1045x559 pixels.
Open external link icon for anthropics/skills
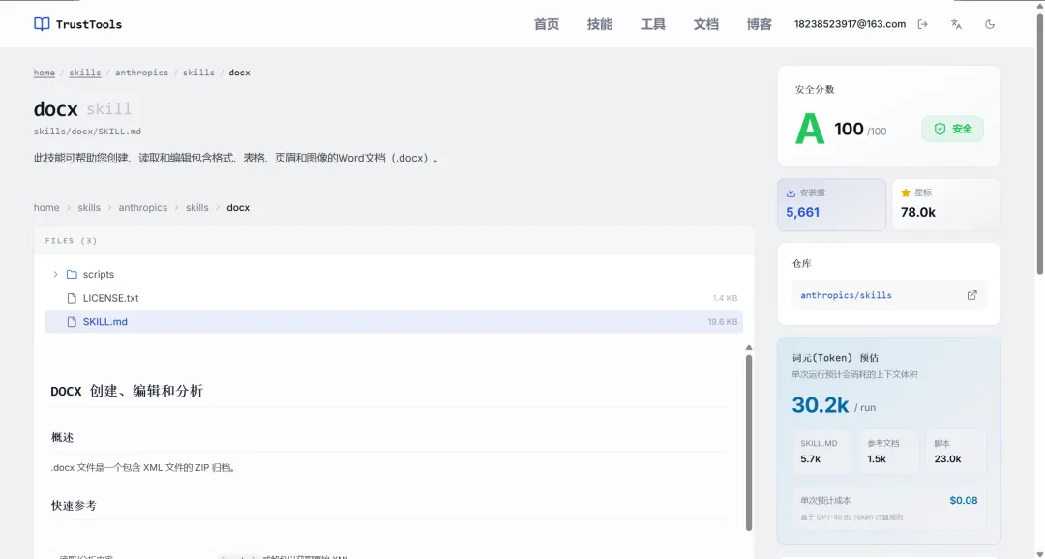click(x=971, y=295)
